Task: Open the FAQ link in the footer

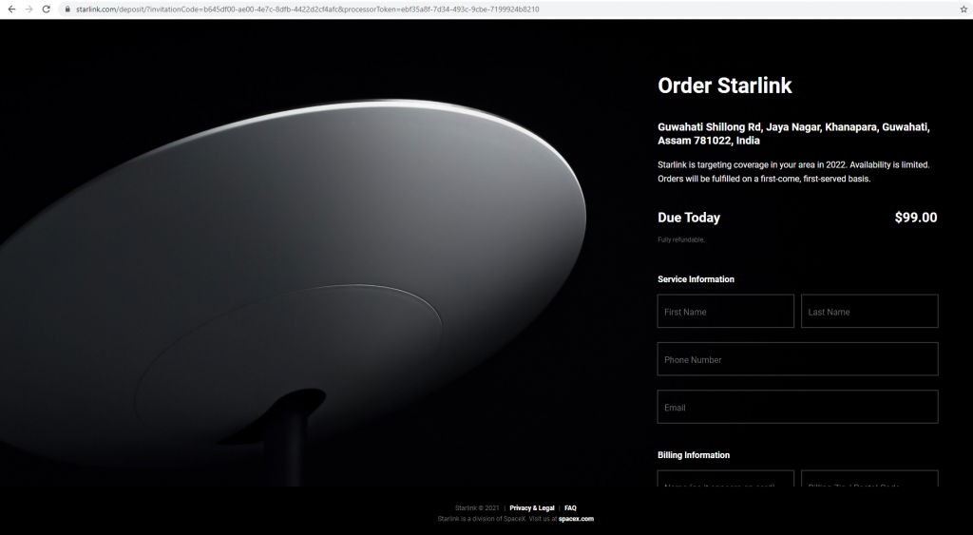Action: [570, 507]
